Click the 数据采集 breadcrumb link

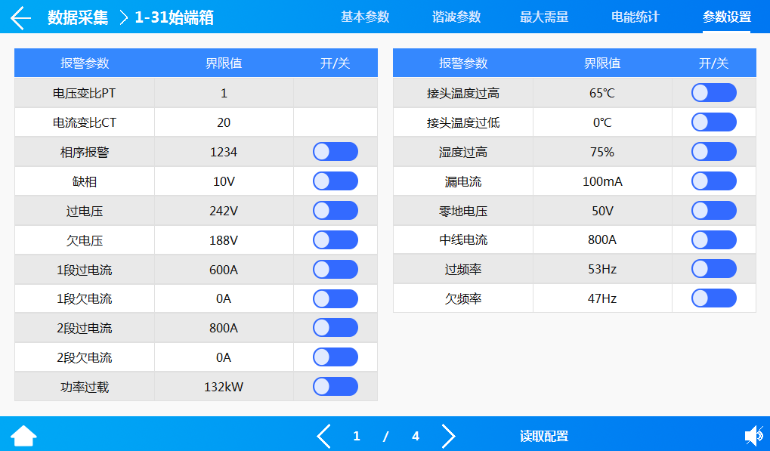pos(78,17)
